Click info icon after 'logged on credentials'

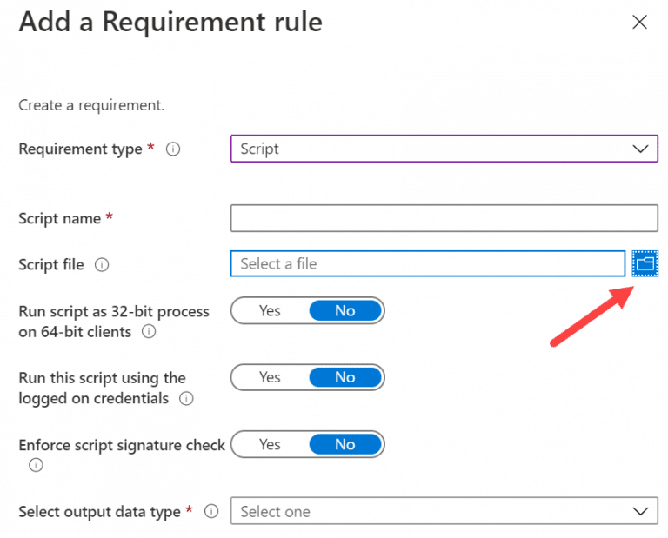pyautogui.click(x=185, y=399)
